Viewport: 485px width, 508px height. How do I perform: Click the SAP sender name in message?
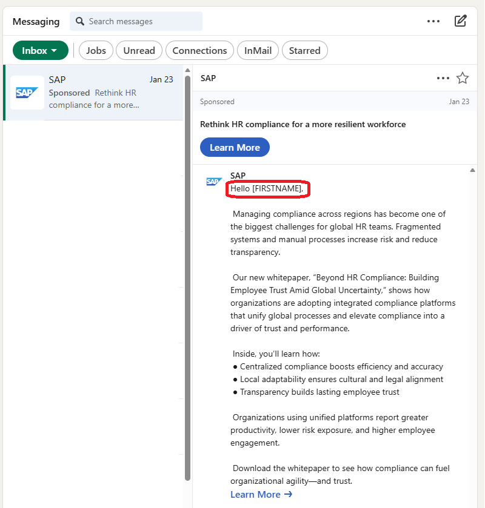pyautogui.click(x=238, y=176)
